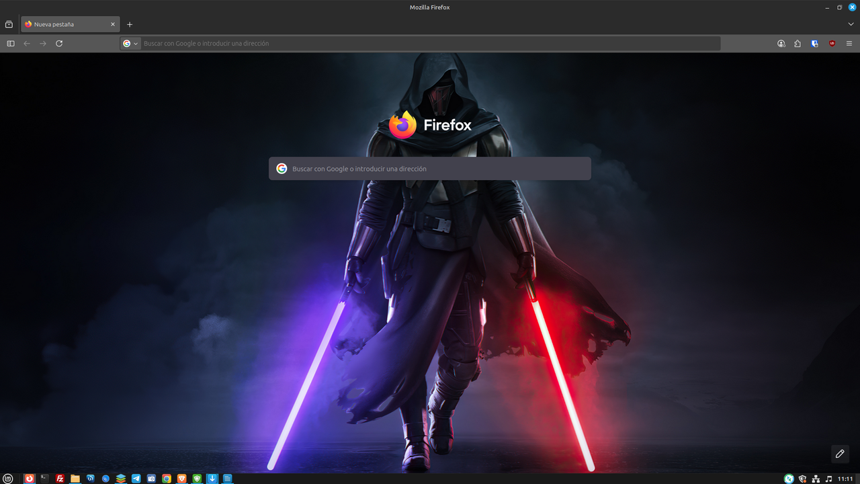860x484 pixels.
Task: Open the stacked layers app in taskbar
Action: (x=121, y=479)
